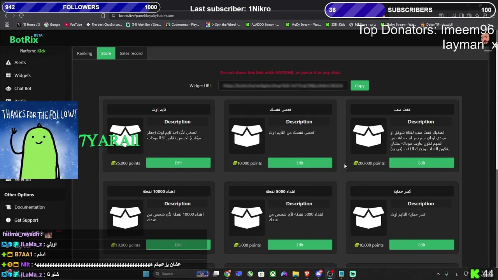Viewport: 498px width, 280px height.
Task: Open the Google bookmark
Action: [52, 24]
